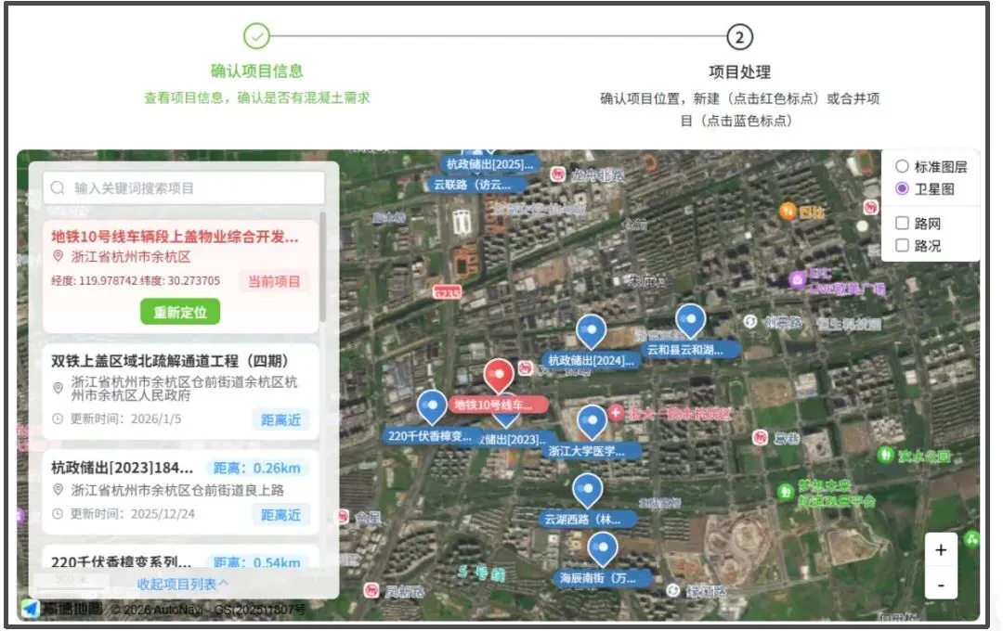
Task: Click the 杭政储出[2024] map label
Action: click(591, 361)
